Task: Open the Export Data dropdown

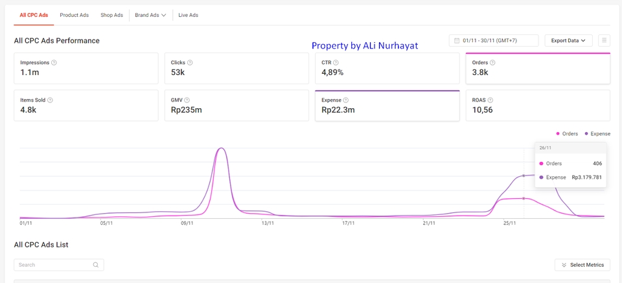Action: (x=568, y=41)
